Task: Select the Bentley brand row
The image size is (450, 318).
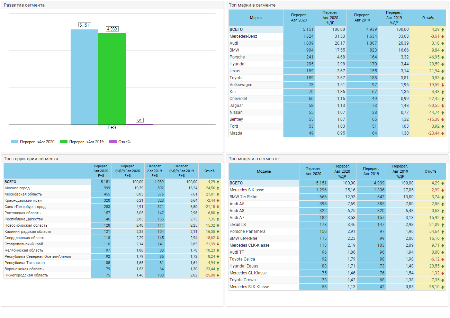Action: [x=337, y=119]
